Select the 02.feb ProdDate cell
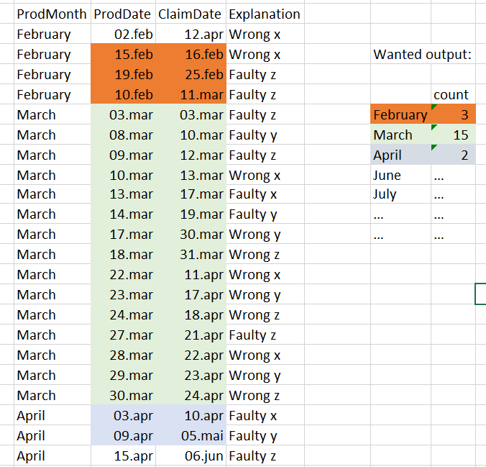Viewport: 486px width, 467px height. tap(123, 34)
